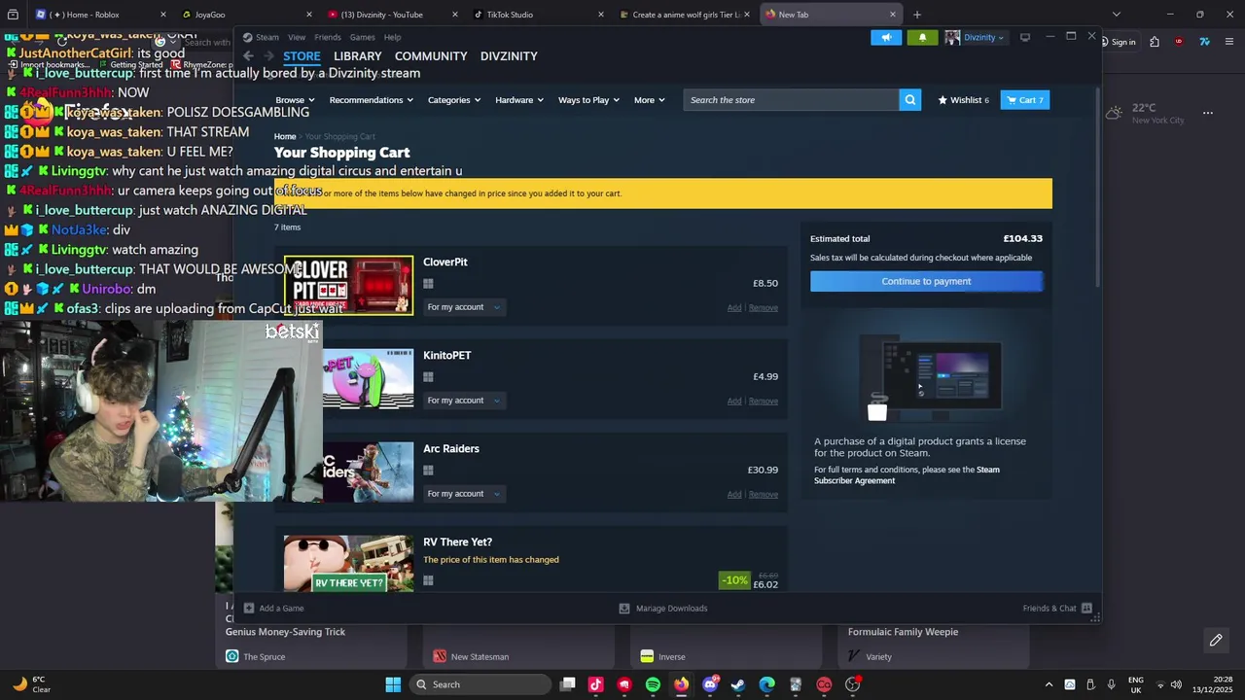Open the Steam menu
1245x700 pixels.
point(262,37)
